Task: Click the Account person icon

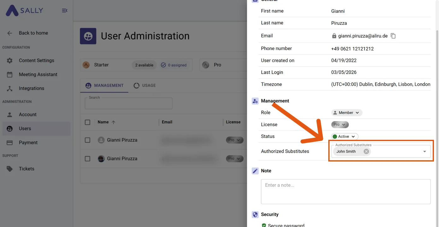Action: pos(10,115)
